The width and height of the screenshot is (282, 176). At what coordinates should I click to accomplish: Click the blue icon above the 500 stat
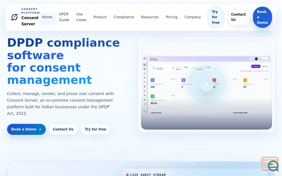153,80
